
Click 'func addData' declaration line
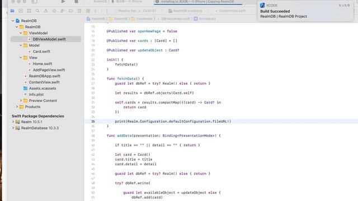163,136
